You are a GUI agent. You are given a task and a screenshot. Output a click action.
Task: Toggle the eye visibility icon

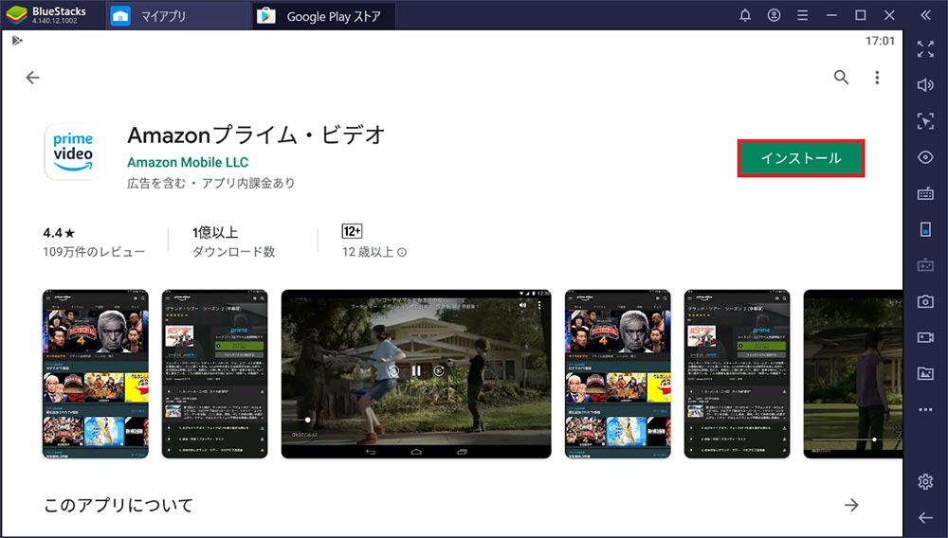(x=925, y=157)
